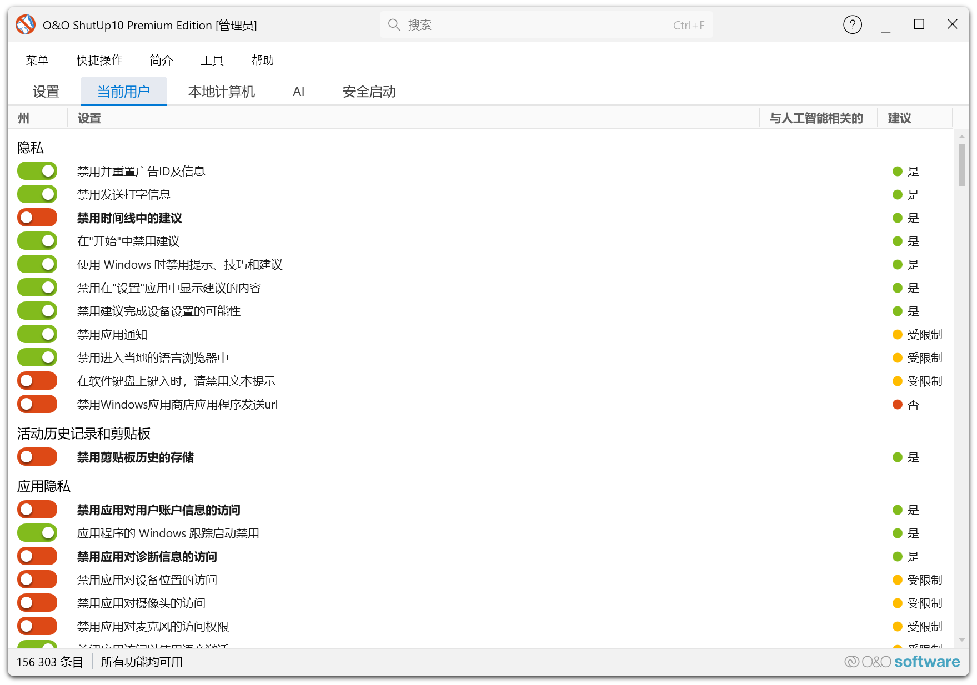The height and width of the screenshot is (685, 977).
Task: Toggle 应用程序的 Windows 跟踪启动禁用 switch
Action: coord(37,533)
